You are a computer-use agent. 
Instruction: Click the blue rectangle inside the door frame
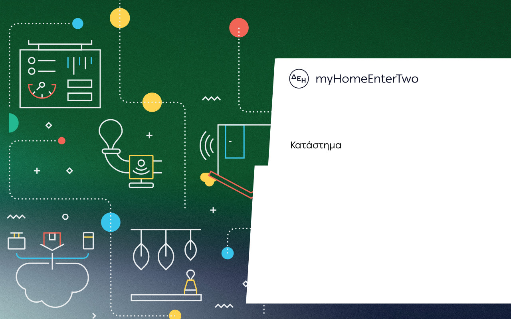pyautogui.click(x=234, y=141)
